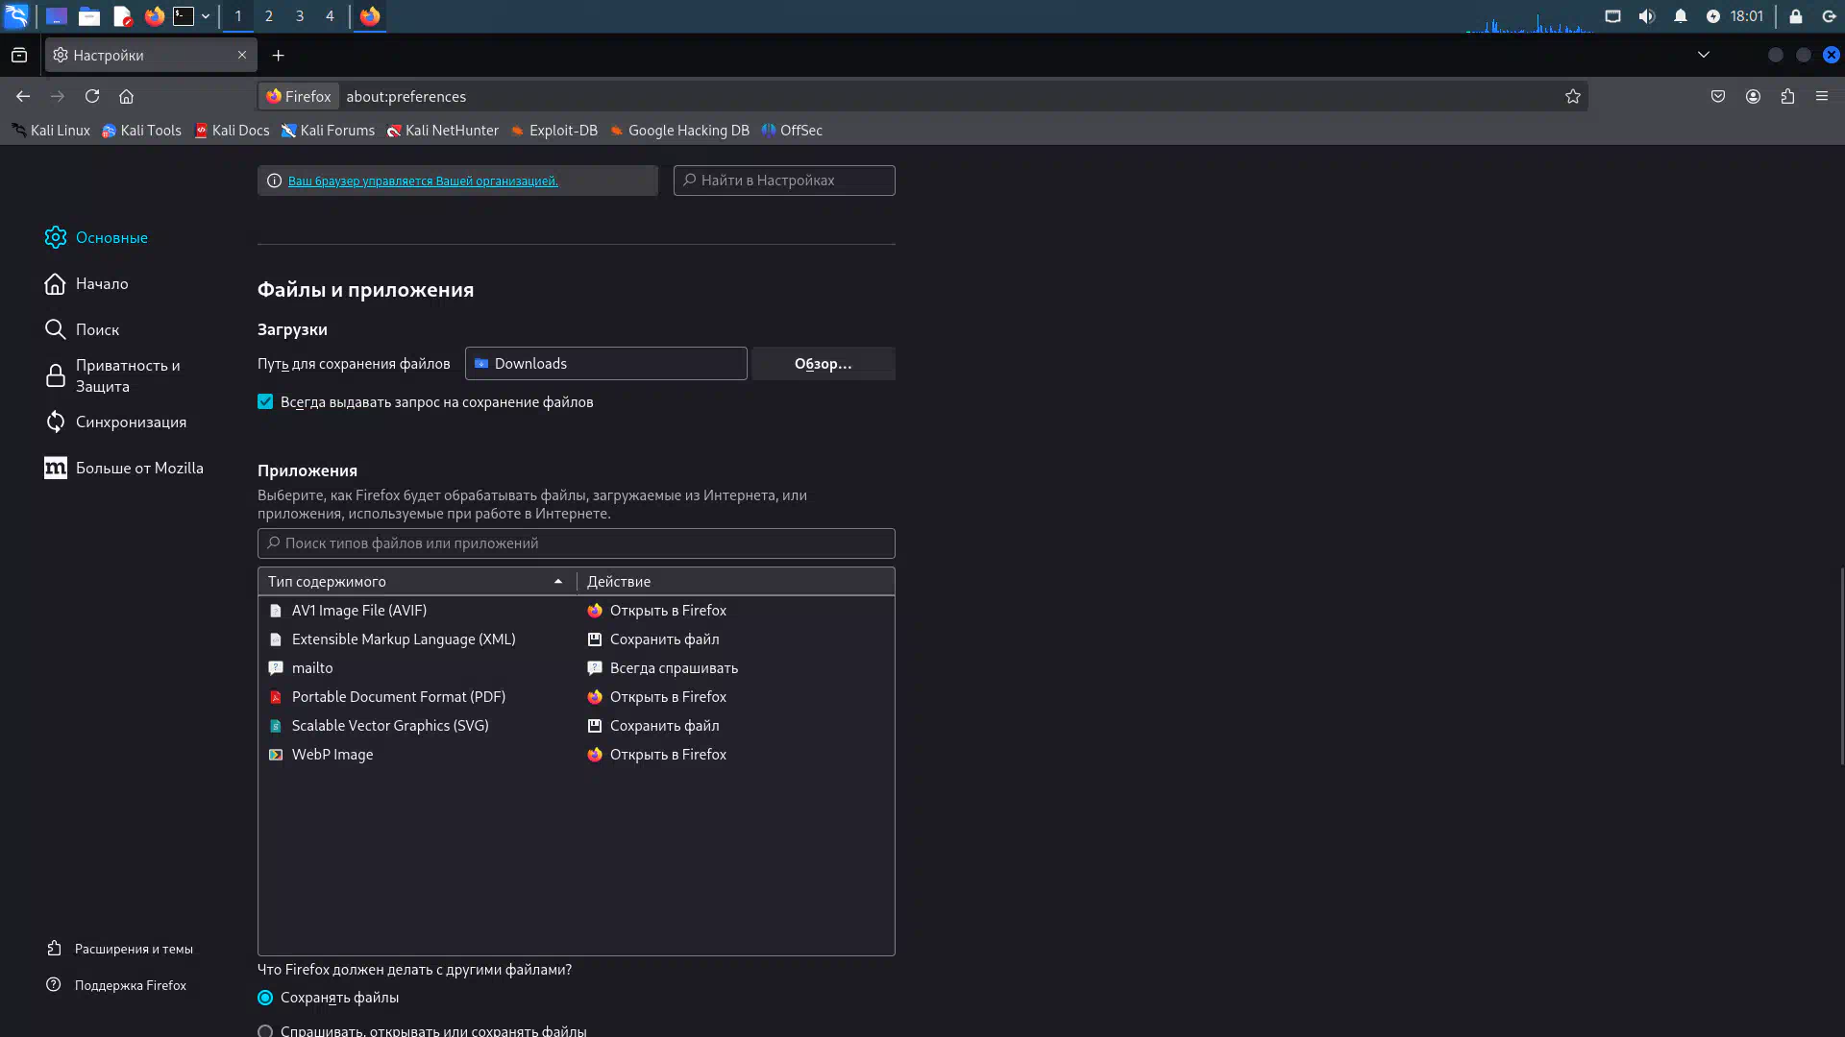Open the OffSec bookmark
Screen dimensions: 1845x1037
click(x=792, y=131)
